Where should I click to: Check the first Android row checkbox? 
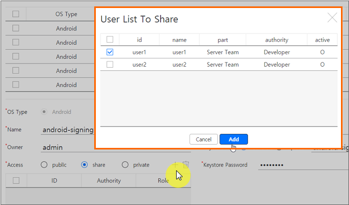click(x=16, y=28)
